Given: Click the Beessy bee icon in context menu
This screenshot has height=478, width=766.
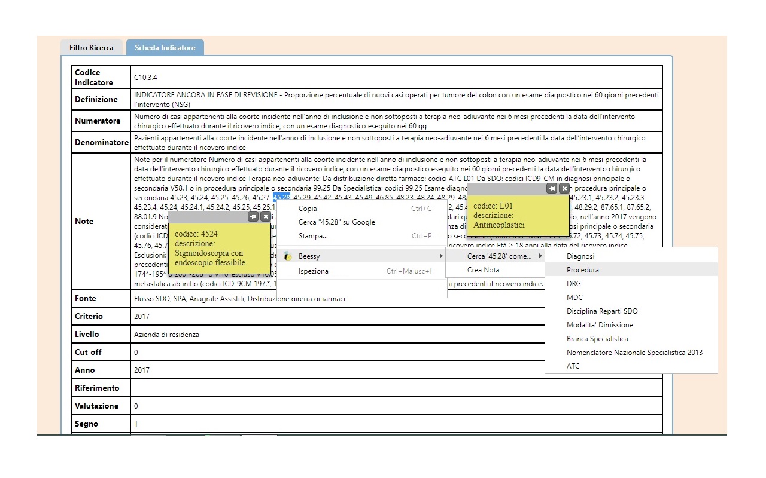Looking at the screenshot, I should (x=288, y=256).
